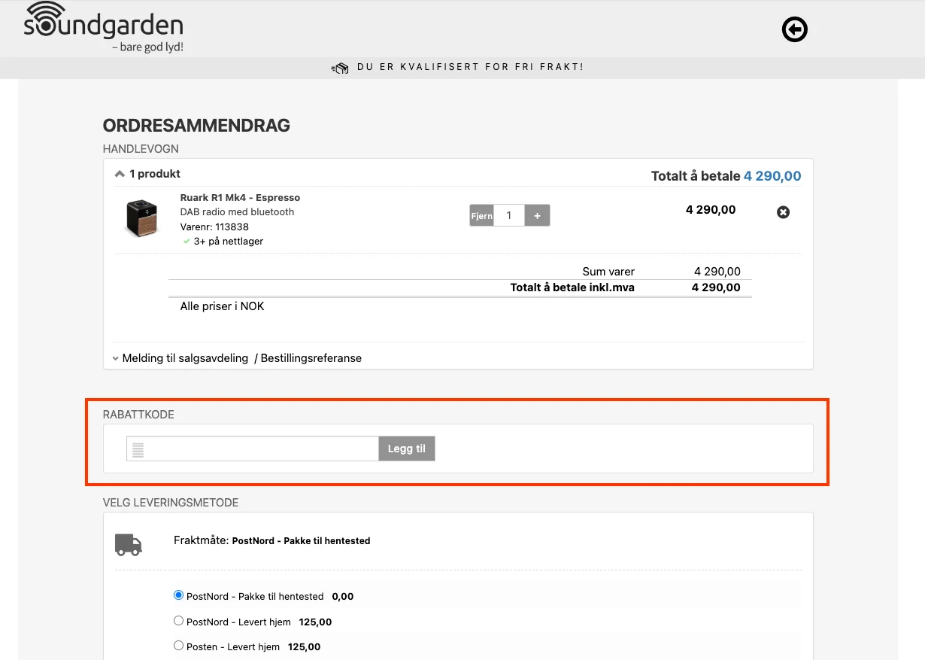Click the Fjern quantity button
This screenshot has width=925, height=660.
481,216
